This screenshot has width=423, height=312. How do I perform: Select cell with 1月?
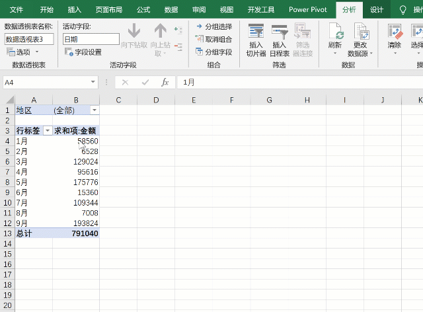(x=34, y=141)
